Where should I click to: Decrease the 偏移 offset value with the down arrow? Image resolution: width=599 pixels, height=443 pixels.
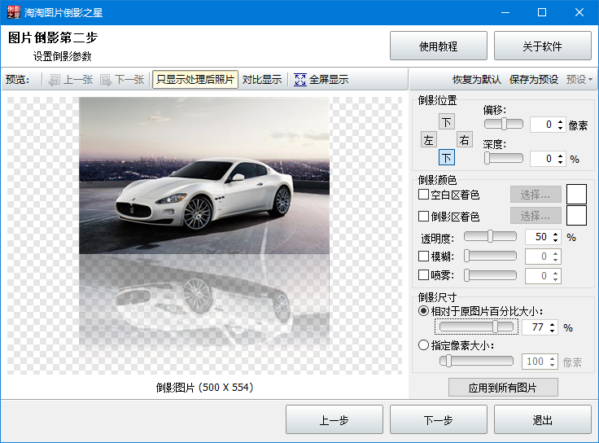[x=560, y=128]
